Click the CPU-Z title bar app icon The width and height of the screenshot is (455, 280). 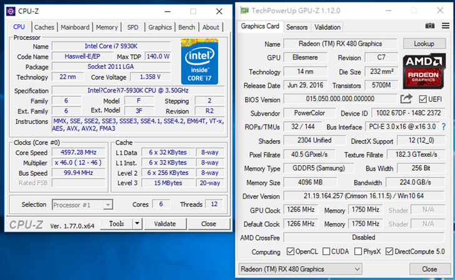(x=11, y=11)
